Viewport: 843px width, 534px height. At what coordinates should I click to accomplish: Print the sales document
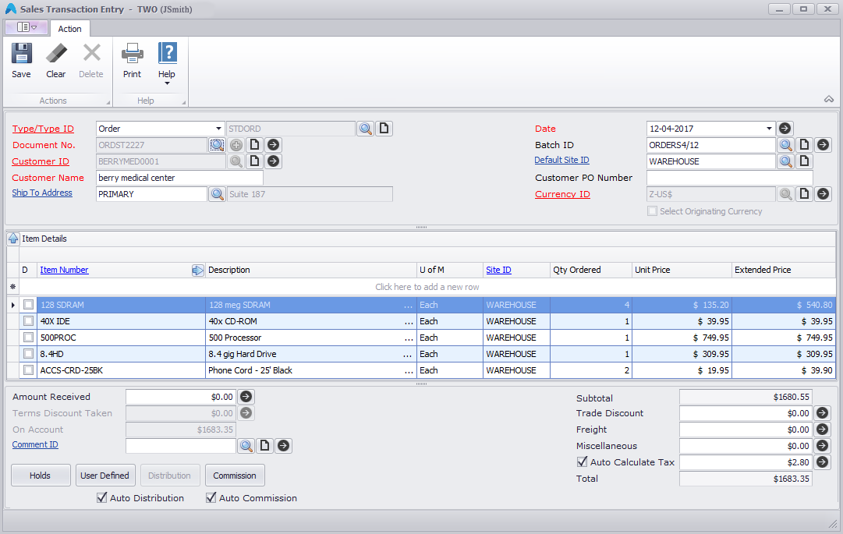pos(132,61)
